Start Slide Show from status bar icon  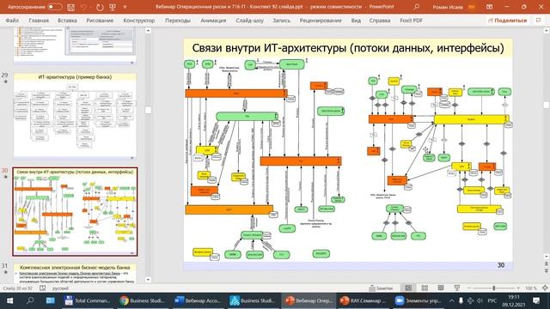click(x=456, y=288)
